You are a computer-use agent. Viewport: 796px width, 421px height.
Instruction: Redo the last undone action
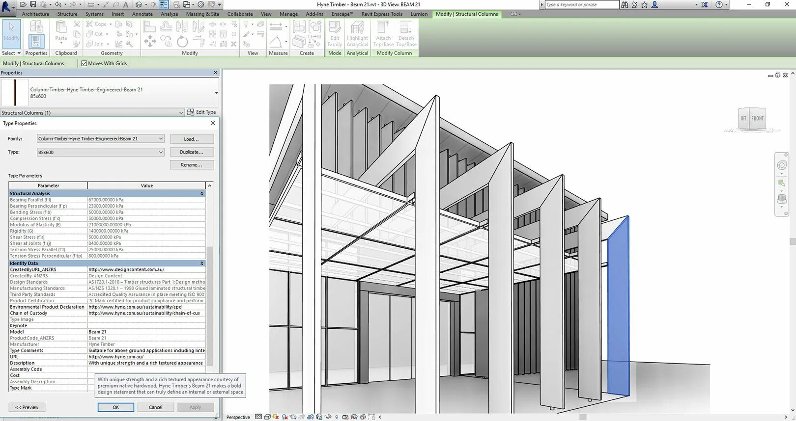click(73, 4)
